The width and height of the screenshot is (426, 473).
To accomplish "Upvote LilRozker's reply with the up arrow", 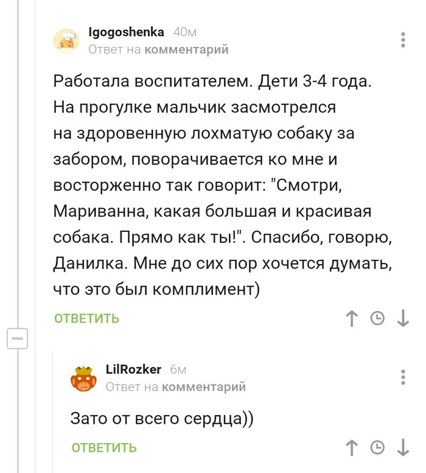I will (351, 447).
